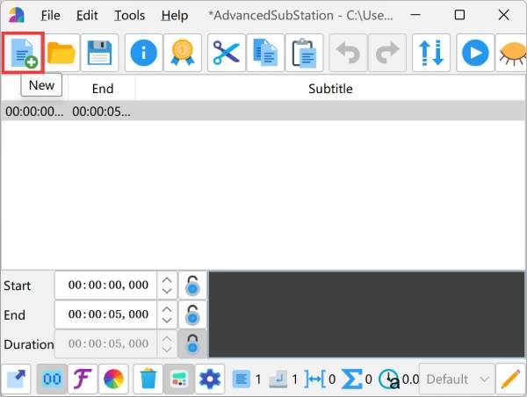Play with the blue play button
Viewport: 527px width, 397px height.
(475, 53)
